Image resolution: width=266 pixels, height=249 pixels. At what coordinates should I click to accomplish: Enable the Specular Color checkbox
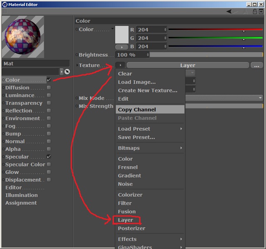[49, 164]
